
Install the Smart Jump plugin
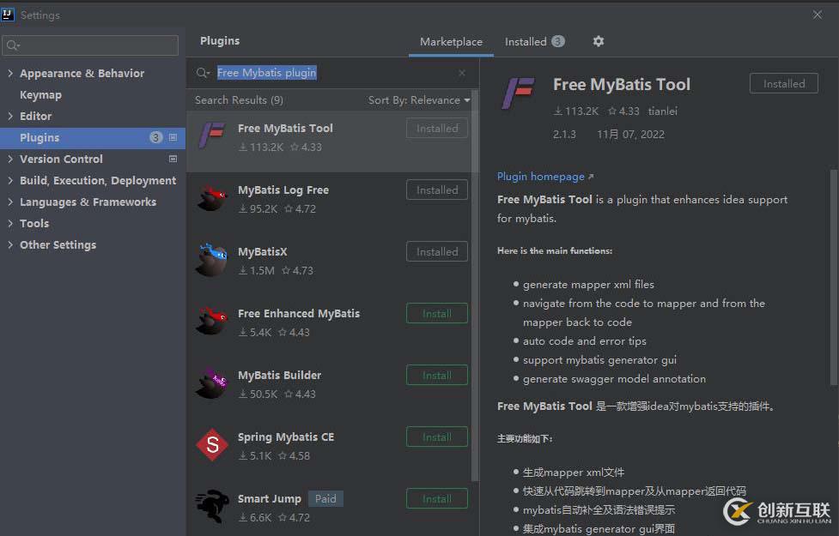(x=436, y=498)
